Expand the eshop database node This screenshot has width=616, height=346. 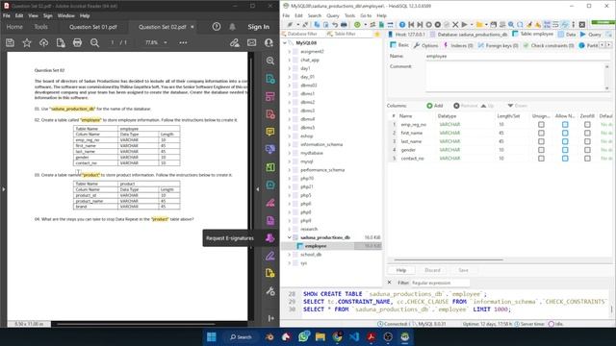[x=290, y=136]
